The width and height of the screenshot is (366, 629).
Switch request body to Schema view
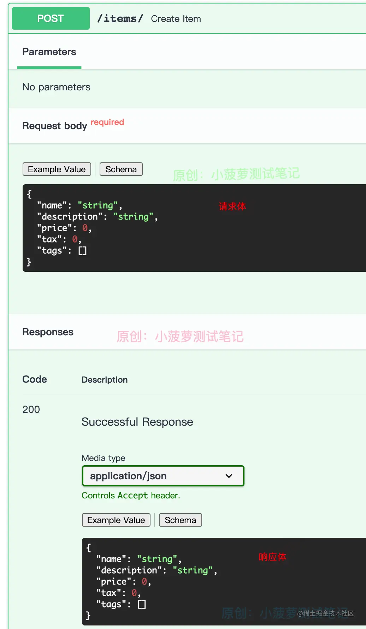point(121,169)
